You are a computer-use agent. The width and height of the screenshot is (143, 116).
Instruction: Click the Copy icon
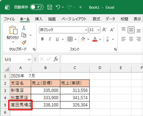point(24,35)
